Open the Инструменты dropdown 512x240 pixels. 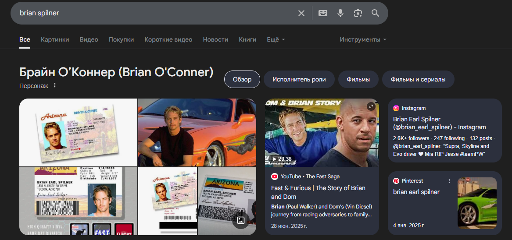362,39
